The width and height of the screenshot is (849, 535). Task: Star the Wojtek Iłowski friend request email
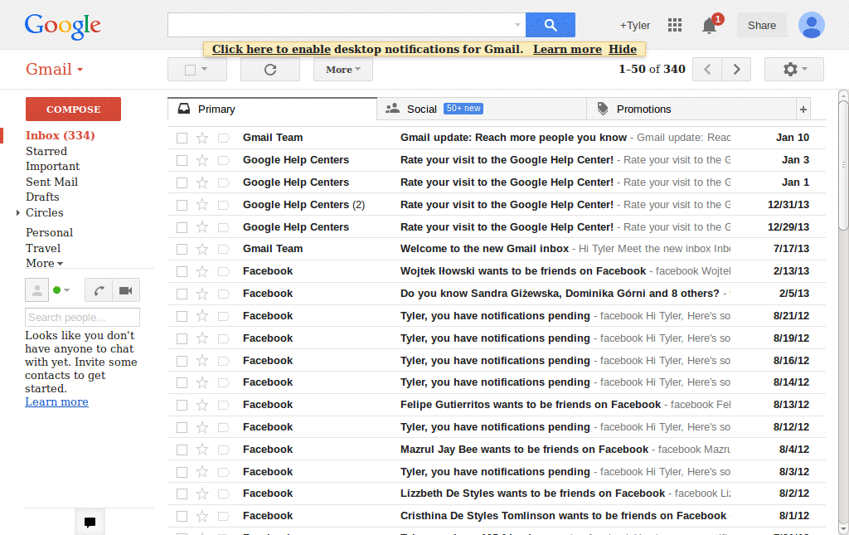tap(202, 271)
